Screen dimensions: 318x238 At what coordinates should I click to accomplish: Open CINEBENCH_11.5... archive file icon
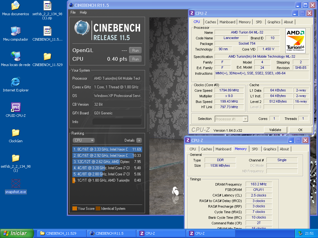pos(47,31)
